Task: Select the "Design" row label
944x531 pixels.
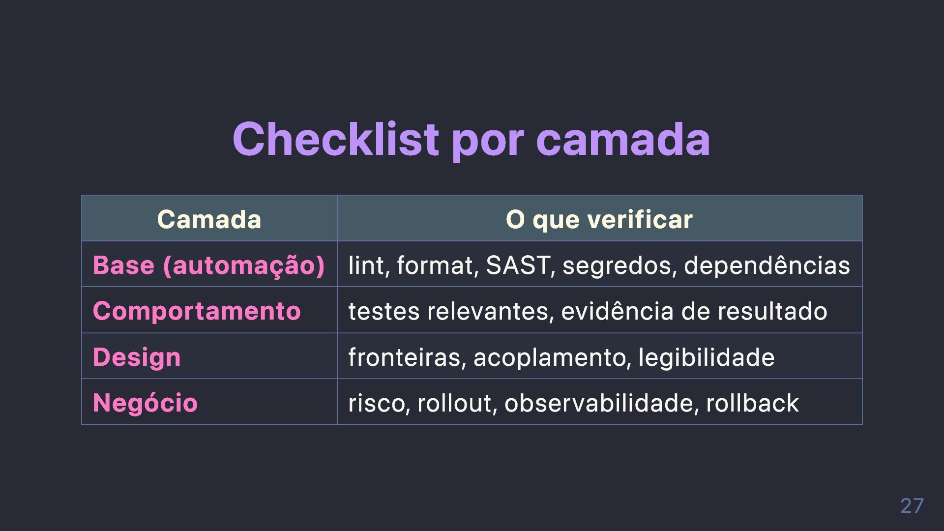Action: pos(137,357)
